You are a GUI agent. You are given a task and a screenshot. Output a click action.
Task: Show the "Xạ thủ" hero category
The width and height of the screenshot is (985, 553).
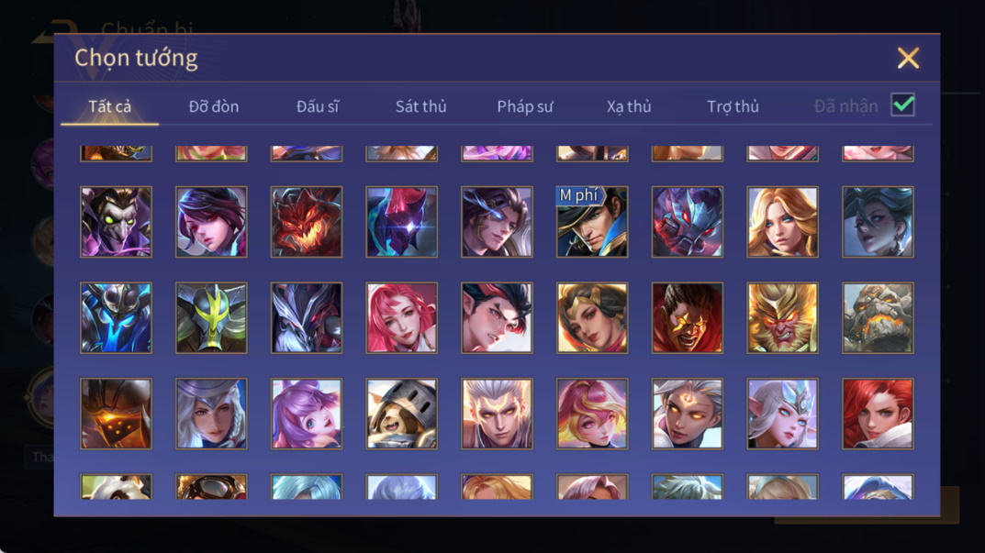(x=629, y=106)
